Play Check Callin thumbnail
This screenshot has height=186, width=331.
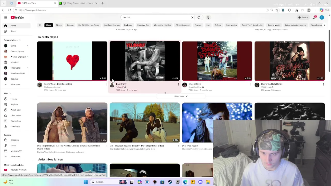coord(217,61)
